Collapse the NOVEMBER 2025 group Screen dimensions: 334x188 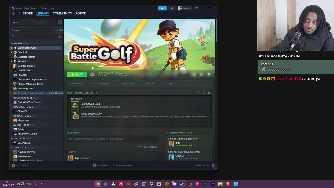[x=12, y=107]
